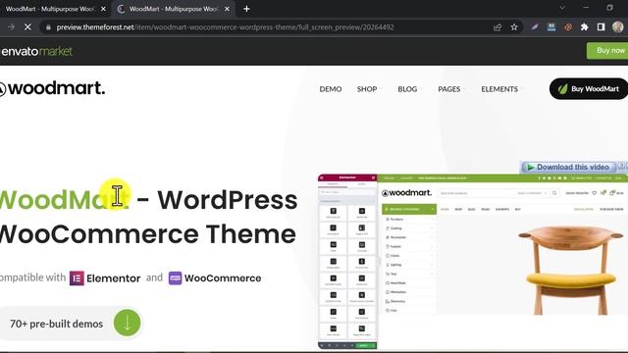
Task: Click the woodmart logo in the header
Action: click(x=52, y=88)
